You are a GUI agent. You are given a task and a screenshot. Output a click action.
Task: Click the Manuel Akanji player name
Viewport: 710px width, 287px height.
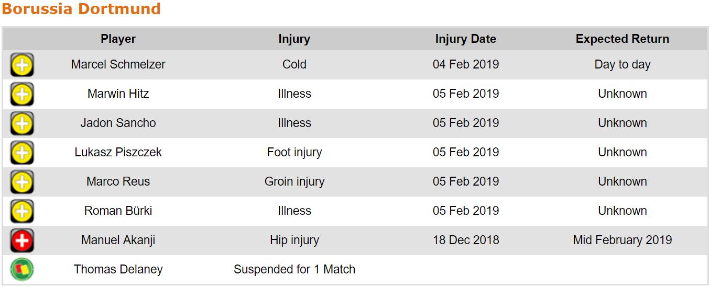point(118,240)
